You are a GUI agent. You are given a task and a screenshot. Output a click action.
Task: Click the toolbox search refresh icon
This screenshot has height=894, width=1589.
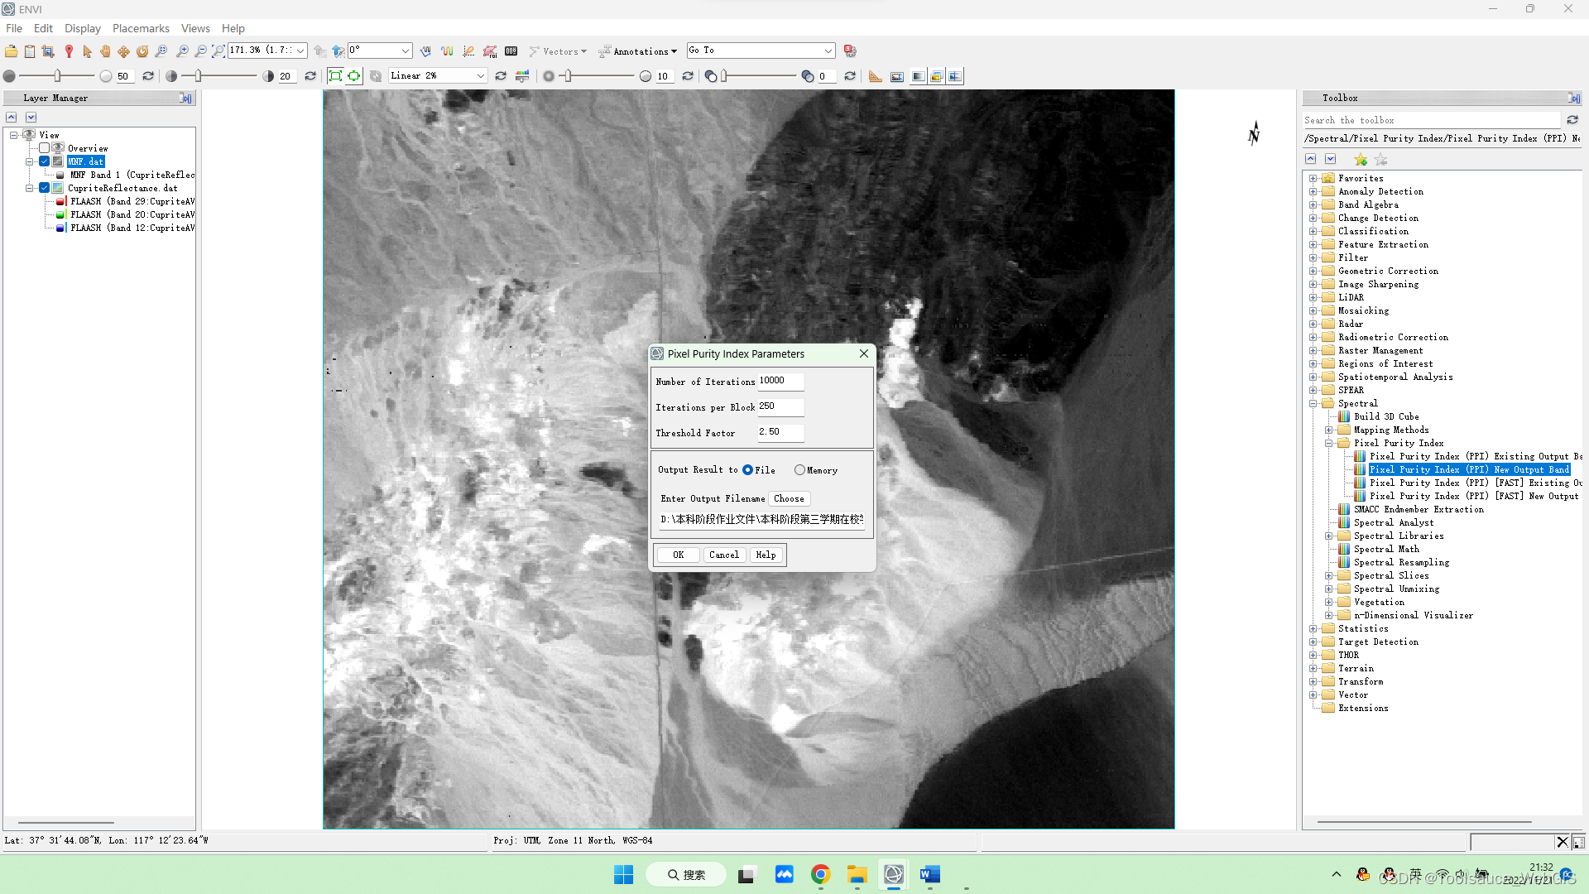1572,120
